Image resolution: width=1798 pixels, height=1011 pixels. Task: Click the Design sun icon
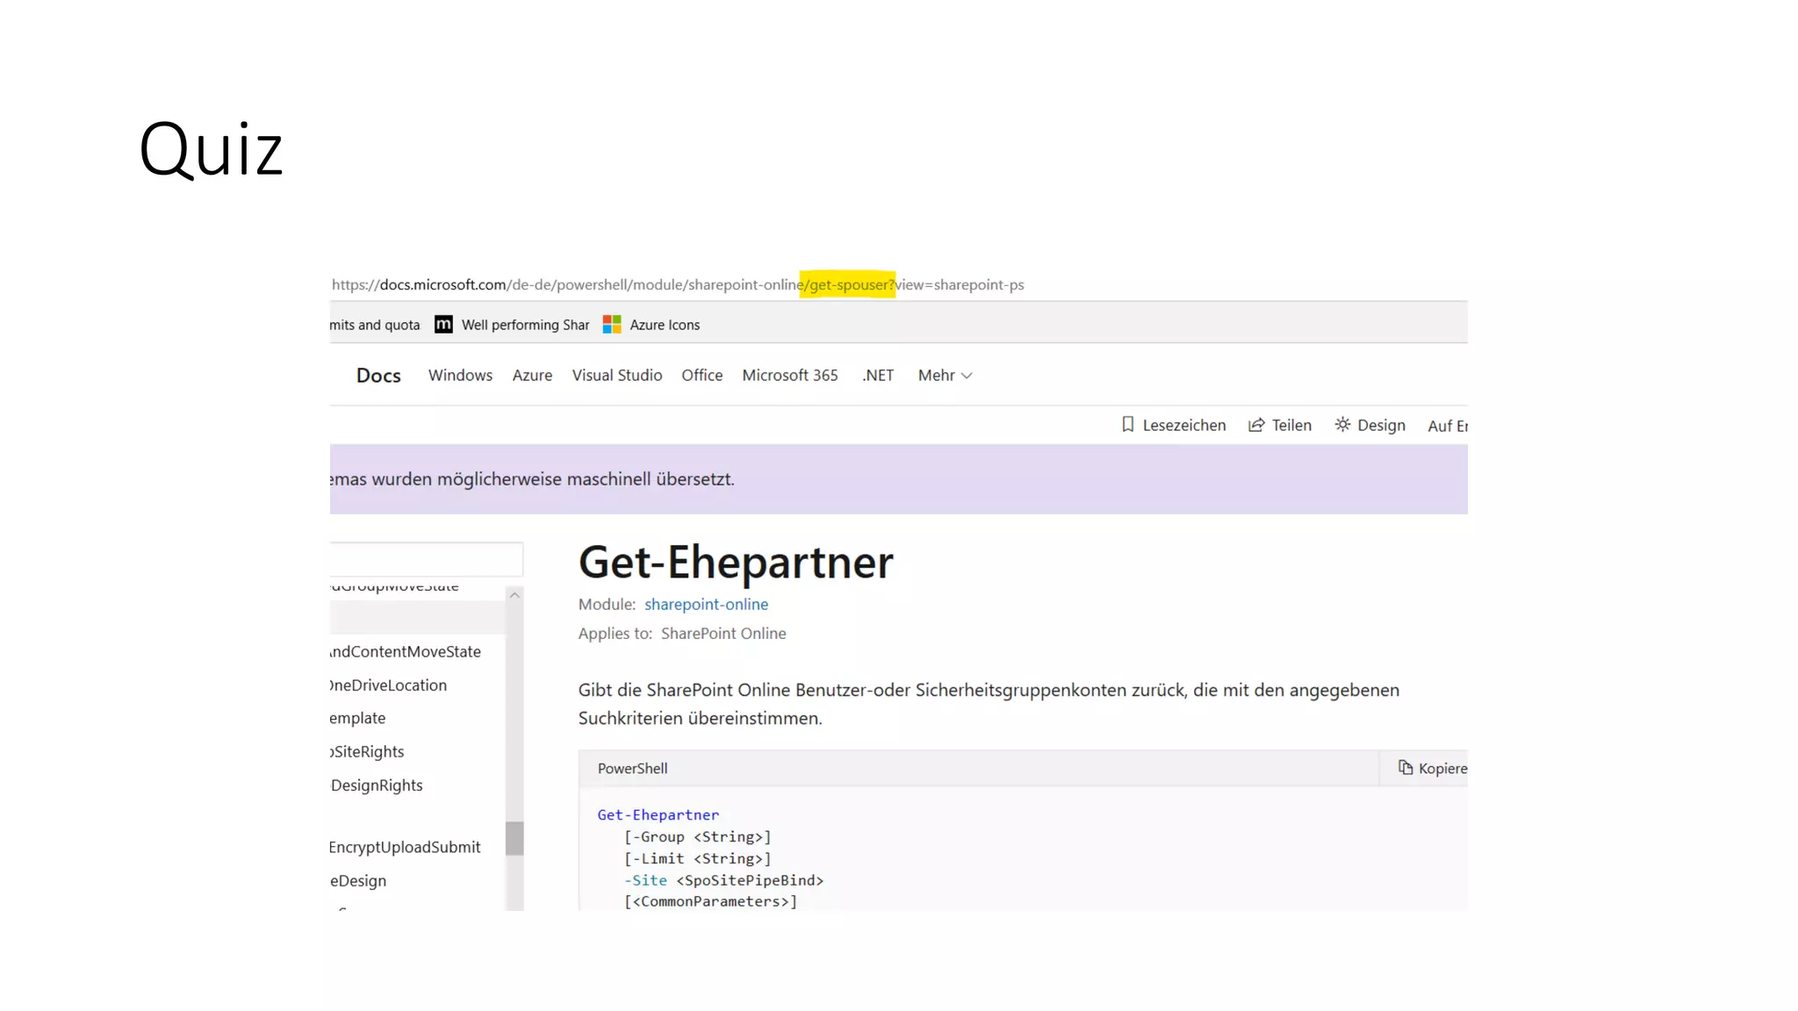click(x=1342, y=425)
